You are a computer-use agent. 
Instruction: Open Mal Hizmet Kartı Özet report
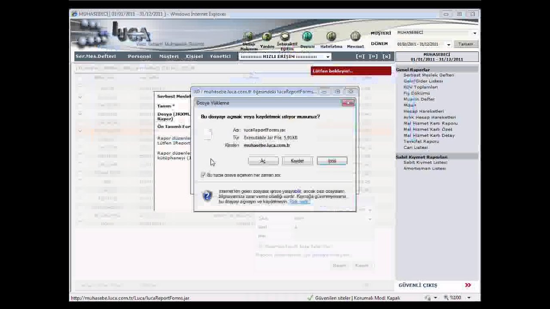click(428, 129)
